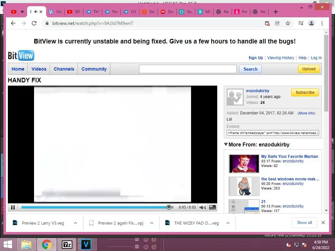
Task: Open menu arrow for Preview 2 again Fix download
Action: tap(152, 223)
